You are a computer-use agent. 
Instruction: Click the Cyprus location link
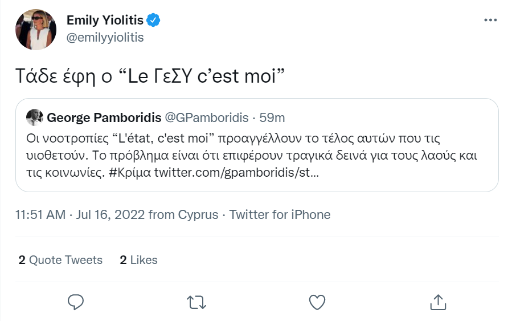click(x=198, y=215)
